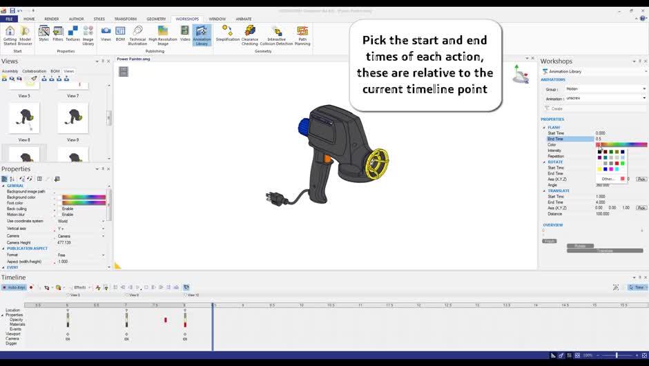Open the Video workshop
649x366 pixels.
(185, 33)
